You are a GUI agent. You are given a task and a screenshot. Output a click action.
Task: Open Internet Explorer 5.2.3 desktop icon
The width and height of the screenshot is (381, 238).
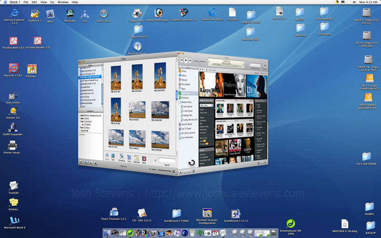14,13
